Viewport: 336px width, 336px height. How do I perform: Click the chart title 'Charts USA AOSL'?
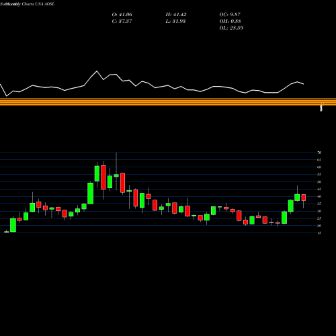pos(38,4)
